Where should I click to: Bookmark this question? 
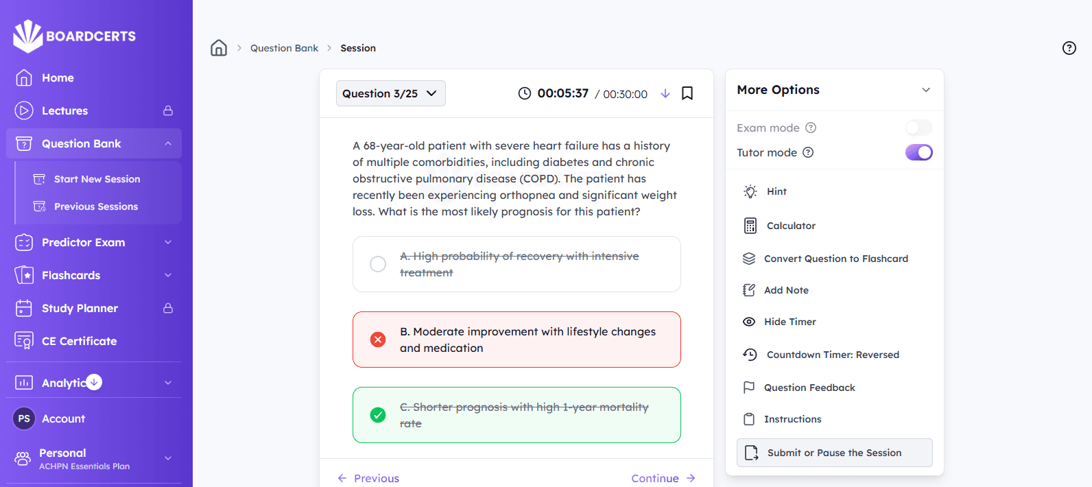(687, 93)
